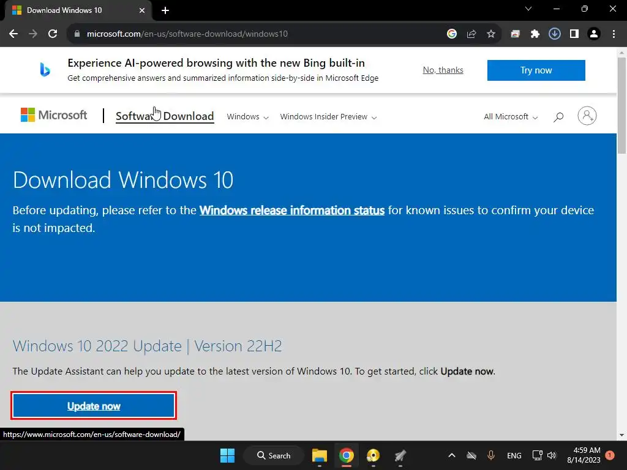Expand the All Microsoft menu
627x470 pixels.
511,117
